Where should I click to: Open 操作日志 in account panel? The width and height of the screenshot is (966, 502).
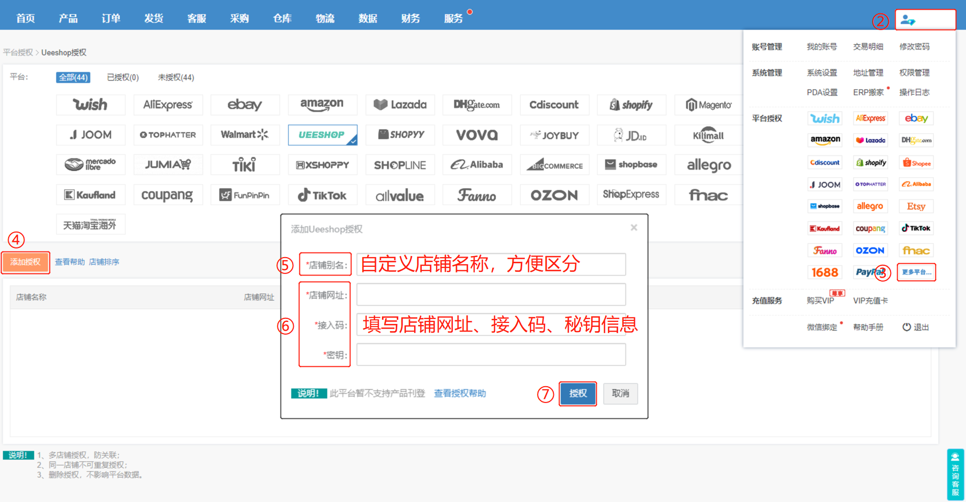coord(914,92)
